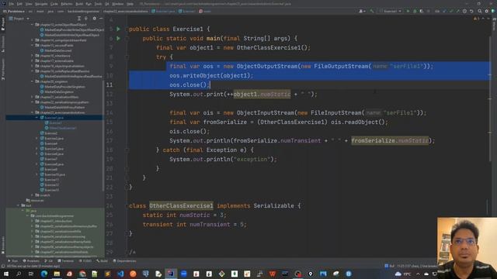
Task: Select Exercise13 in project tree
Action: [x=52, y=190]
